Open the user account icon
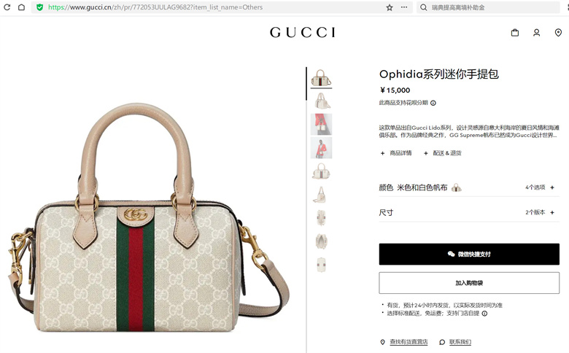This screenshot has height=353, width=569. tap(536, 33)
